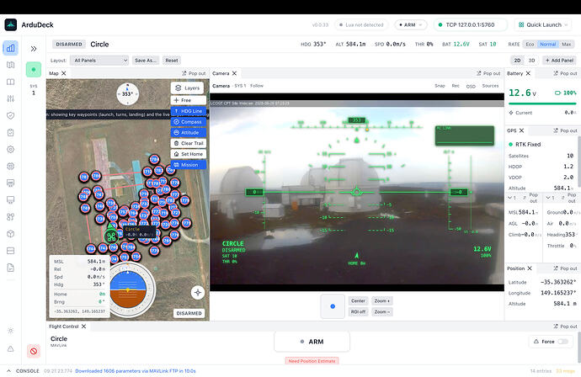Click the red emergency stop icon

tap(34, 351)
